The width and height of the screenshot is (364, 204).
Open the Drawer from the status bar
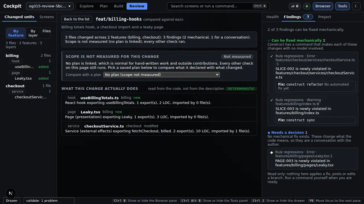12,201
